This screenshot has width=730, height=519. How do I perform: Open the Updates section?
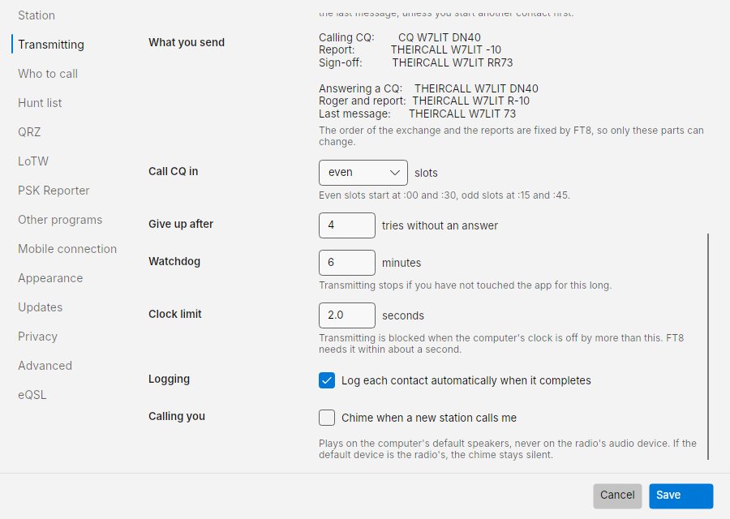pos(40,307)
